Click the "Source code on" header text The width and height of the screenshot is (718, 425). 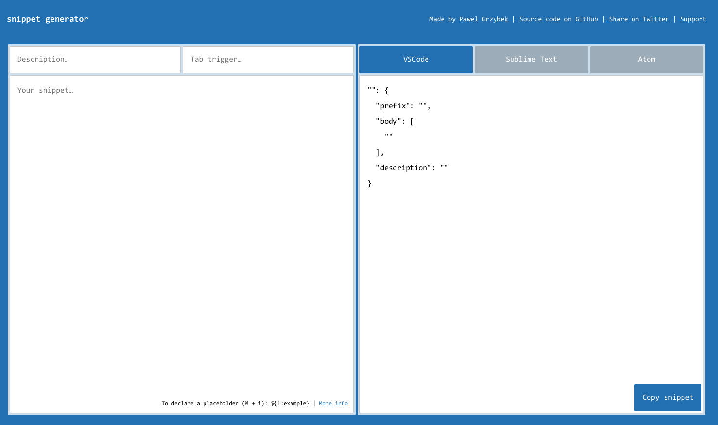[545, 19]
